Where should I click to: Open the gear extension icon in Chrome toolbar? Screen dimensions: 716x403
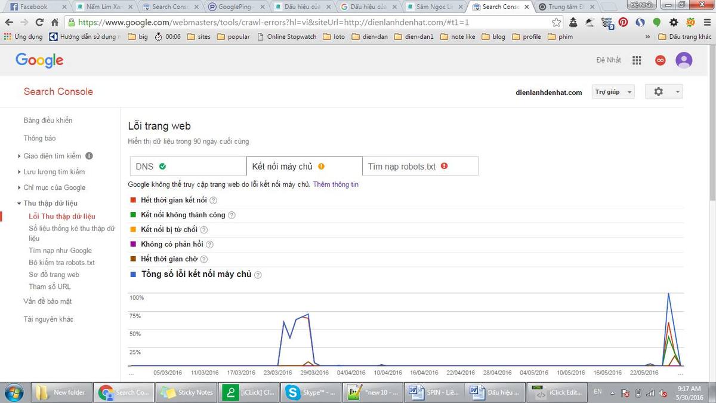coord(674,23)
